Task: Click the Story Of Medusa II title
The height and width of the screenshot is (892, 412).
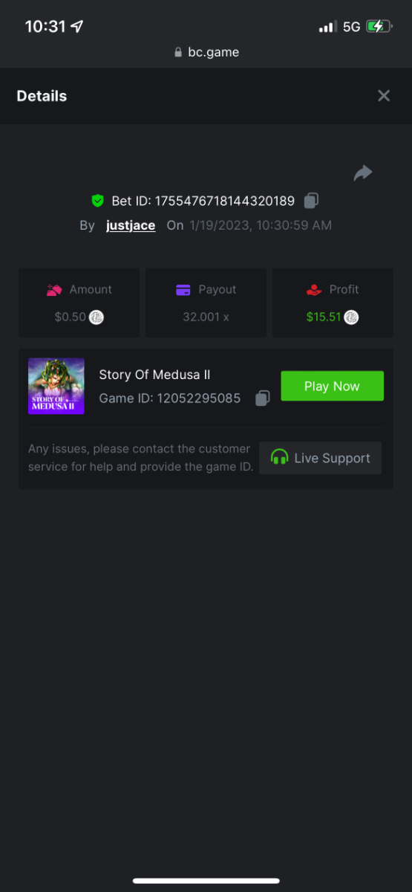Action: coord(154,375)
